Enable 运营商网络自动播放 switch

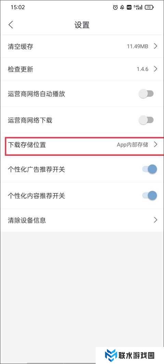(146, 94)
